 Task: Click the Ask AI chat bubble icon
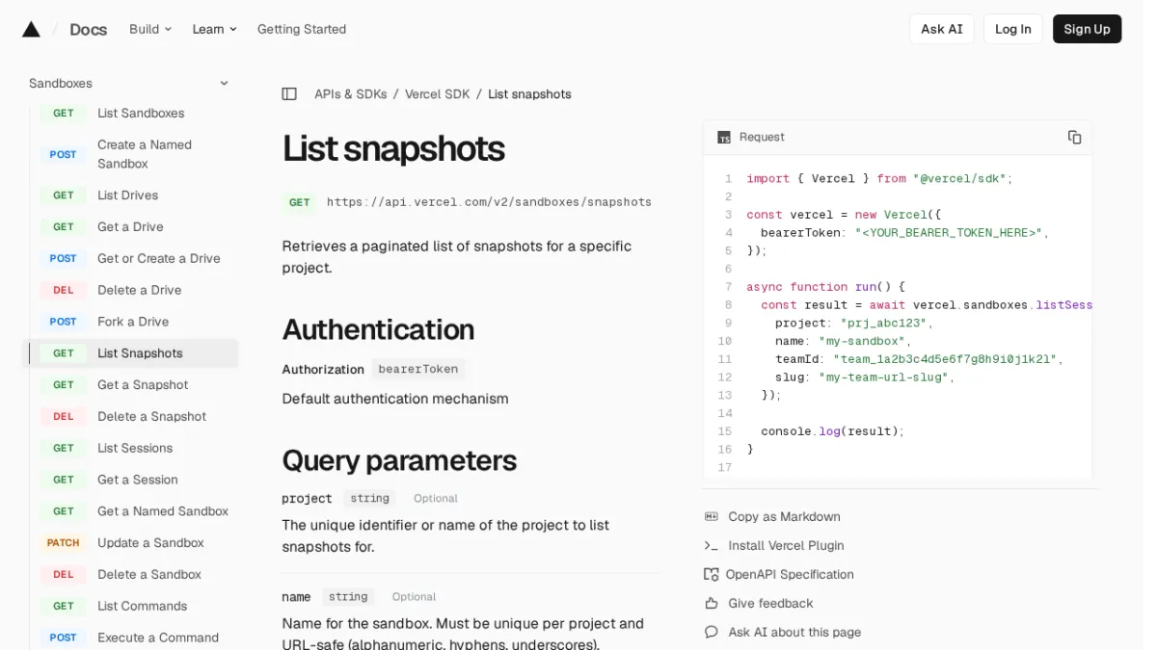click(x=712, y=633)
